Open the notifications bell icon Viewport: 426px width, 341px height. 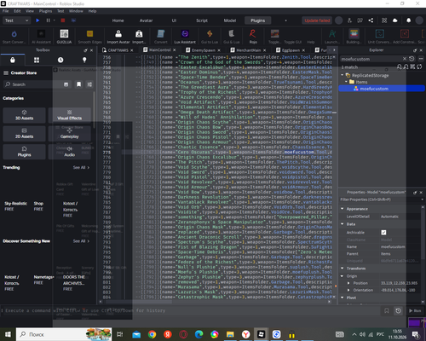pos(408,20)
